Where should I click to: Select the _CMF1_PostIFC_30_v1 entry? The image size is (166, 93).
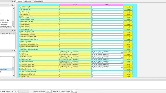8,33
